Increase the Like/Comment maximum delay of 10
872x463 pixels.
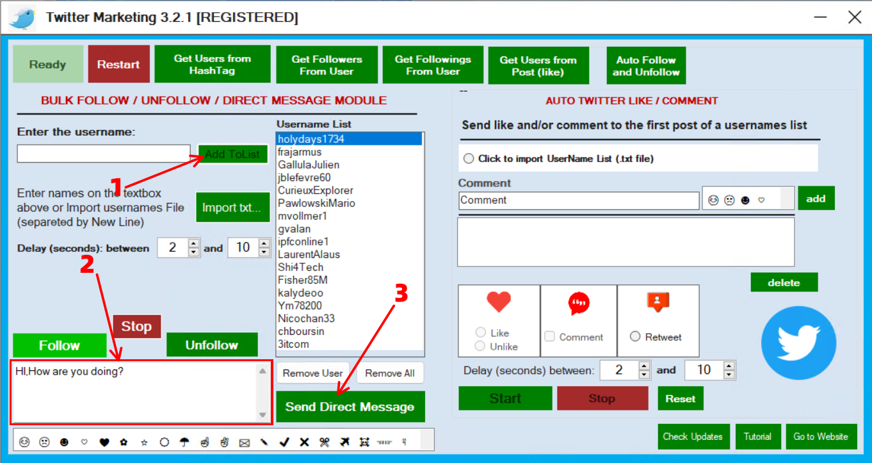point(729,366)
